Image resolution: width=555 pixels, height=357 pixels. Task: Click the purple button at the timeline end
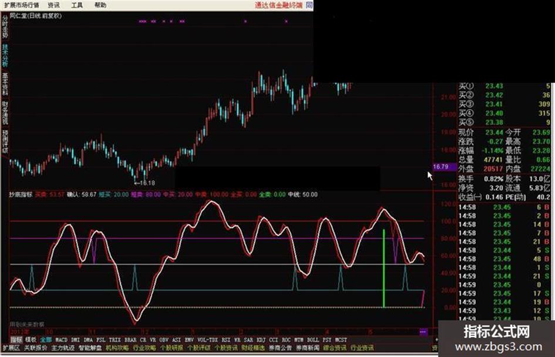(x=423, y=332)
